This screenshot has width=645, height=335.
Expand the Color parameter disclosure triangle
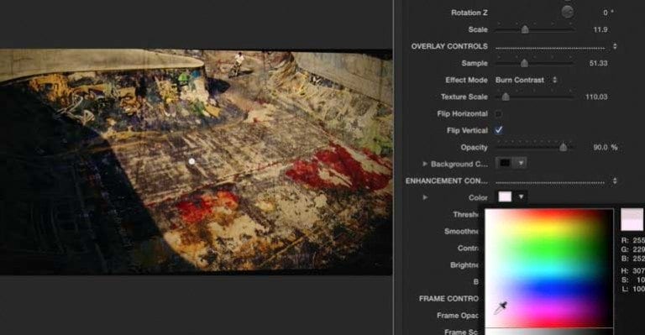point(424,197)
